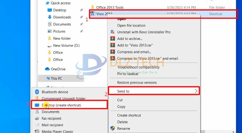Screen dimensions: 242x133
Task: Send to Bluetooth device
Action: (x=55, y=92)
